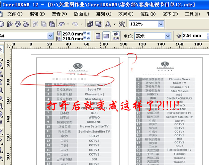Click the horizontal ruler at mark 100
Screen dimensions: 209x165
click(x=124, y=44)
